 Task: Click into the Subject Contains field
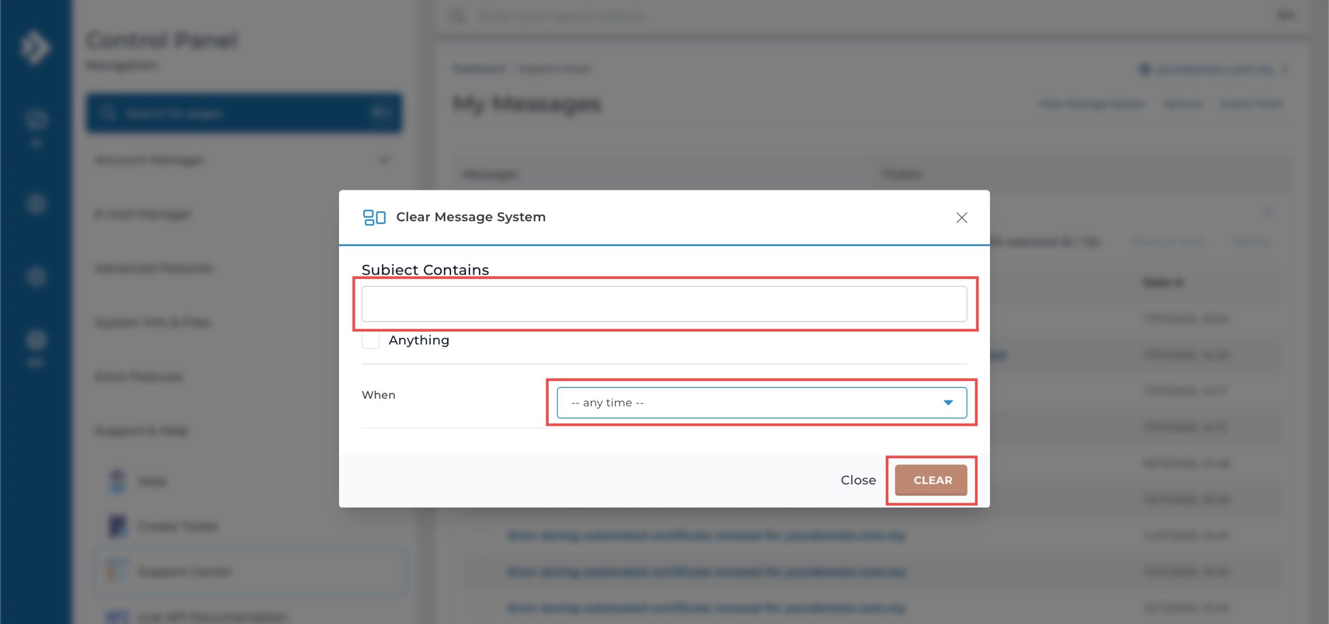664,304
